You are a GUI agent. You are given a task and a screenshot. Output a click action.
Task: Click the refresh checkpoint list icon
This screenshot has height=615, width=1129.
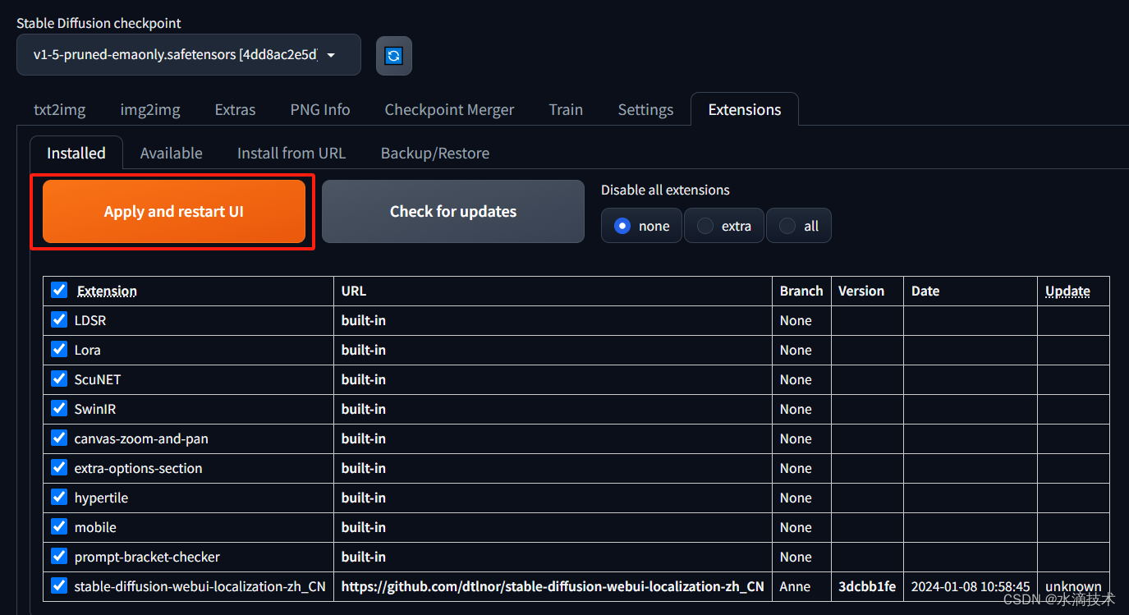(x=394, y=55)
